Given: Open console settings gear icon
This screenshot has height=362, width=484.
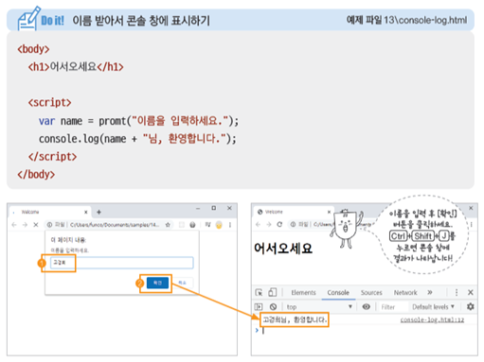Looking at the screenshot, I should (471, 306).
